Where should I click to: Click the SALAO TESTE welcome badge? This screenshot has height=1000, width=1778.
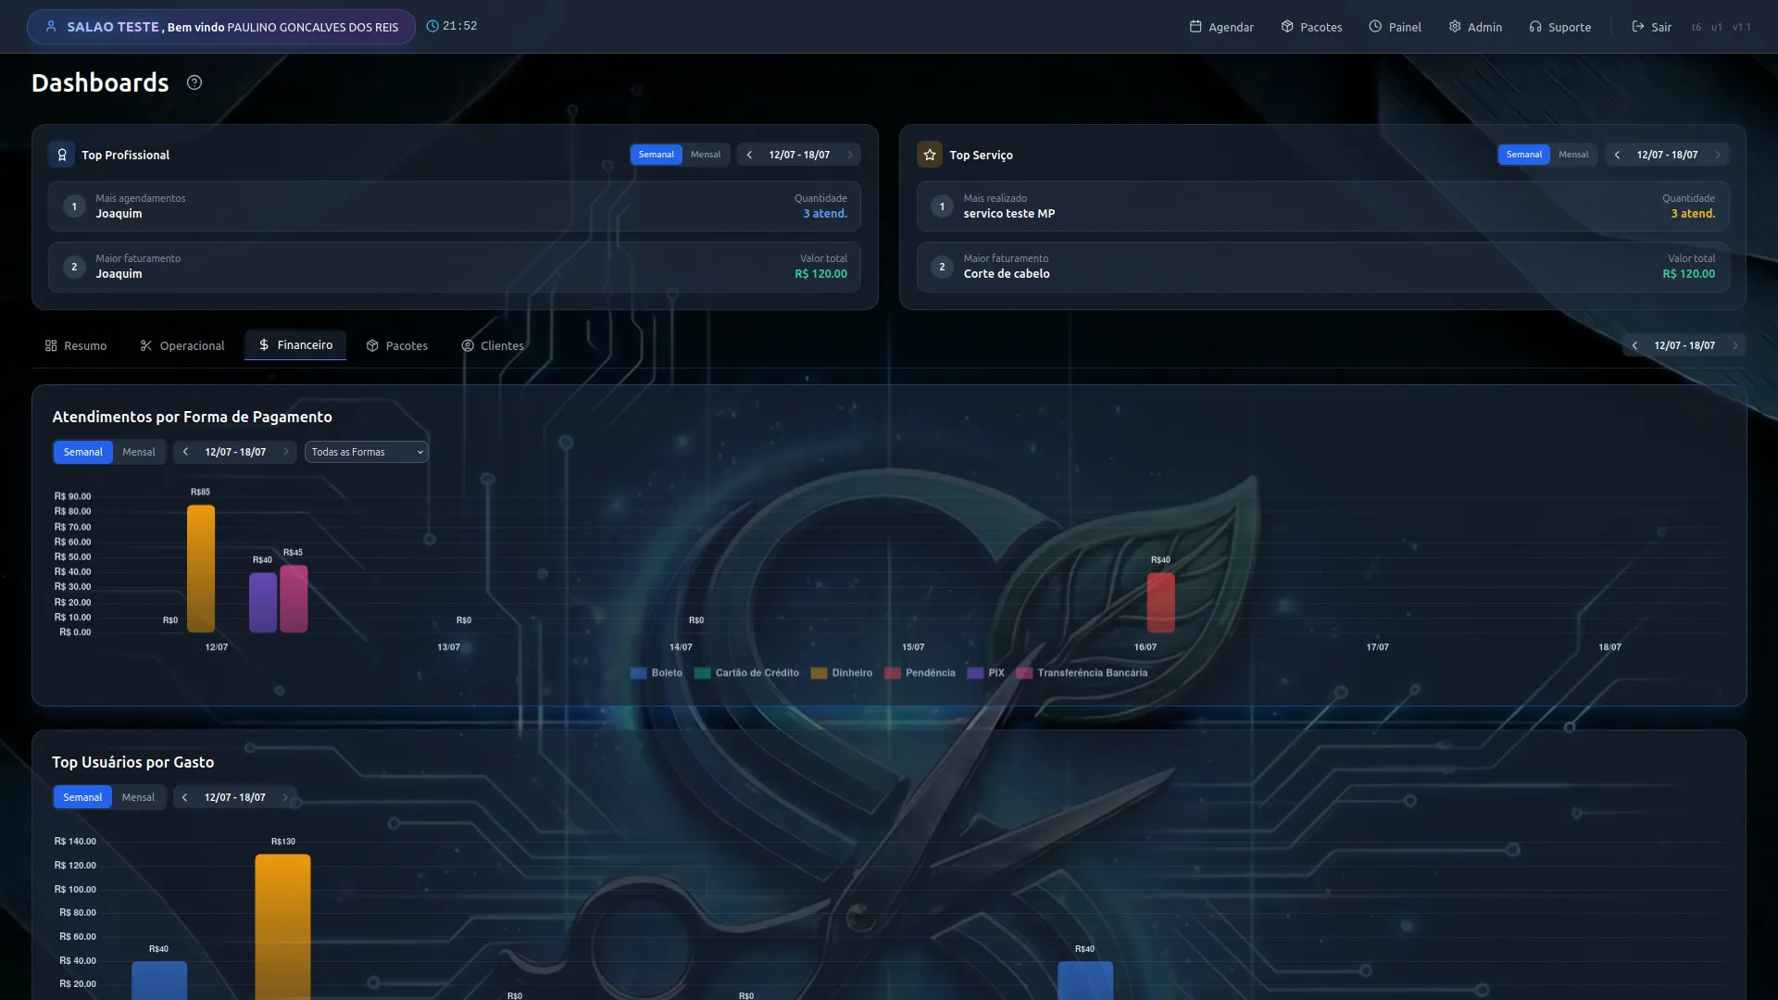click(221, 27)
